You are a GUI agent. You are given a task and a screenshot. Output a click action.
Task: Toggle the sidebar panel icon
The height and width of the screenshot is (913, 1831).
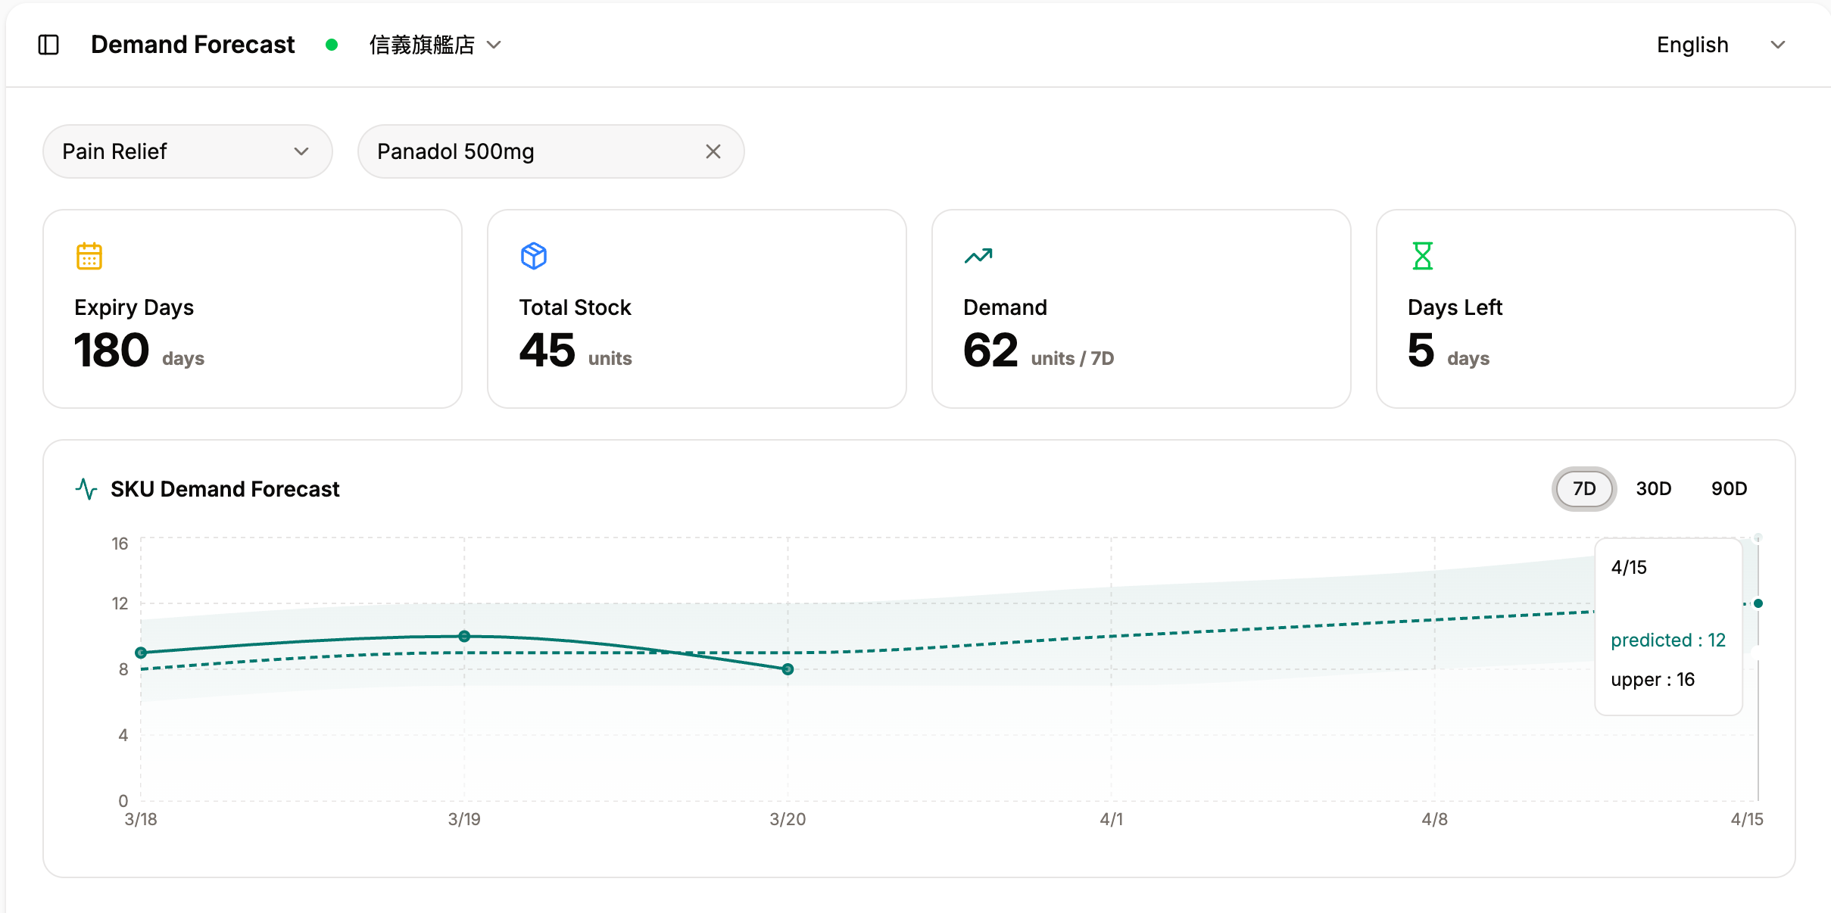pos(48,45)
